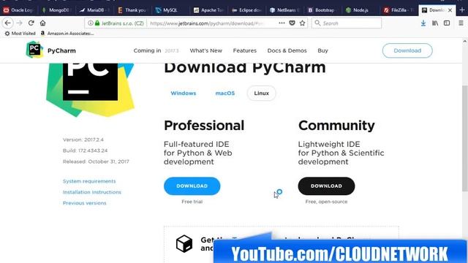Image resolution: width=468 pixels, height=263 pixels.
Task: Open Coming in 2017.3 menu item
Action: click(156, 50)
